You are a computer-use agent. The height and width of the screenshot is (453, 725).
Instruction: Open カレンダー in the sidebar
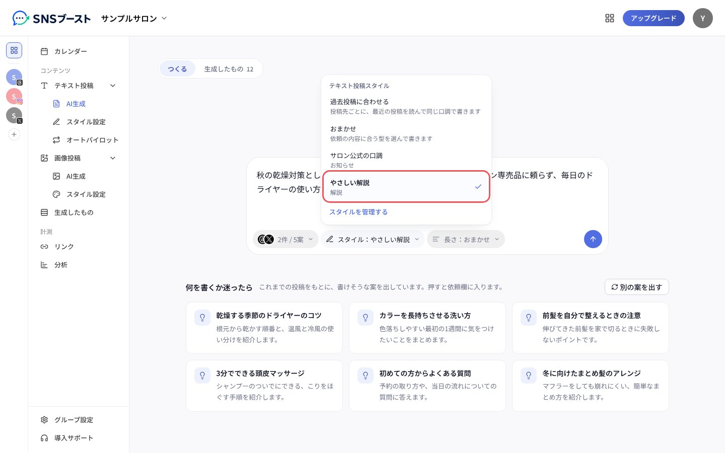[x=79, y=51]
